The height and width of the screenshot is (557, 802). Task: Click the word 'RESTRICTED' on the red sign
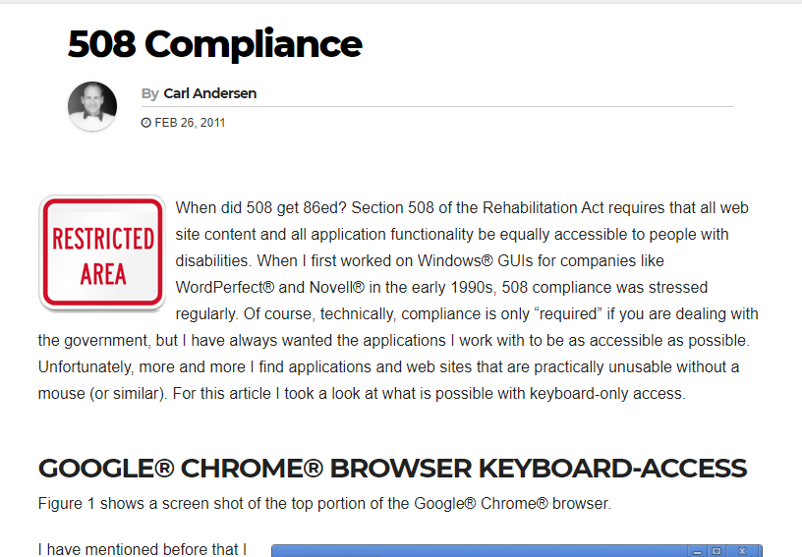point(103,239)
